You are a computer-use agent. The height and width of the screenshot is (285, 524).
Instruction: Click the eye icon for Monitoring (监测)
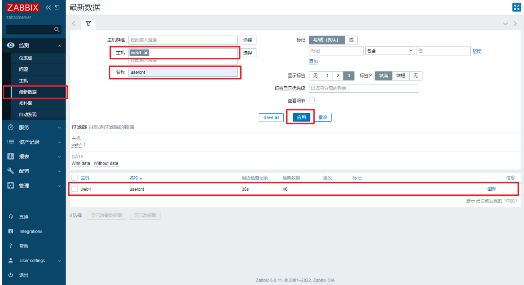[x=11, y=45]
